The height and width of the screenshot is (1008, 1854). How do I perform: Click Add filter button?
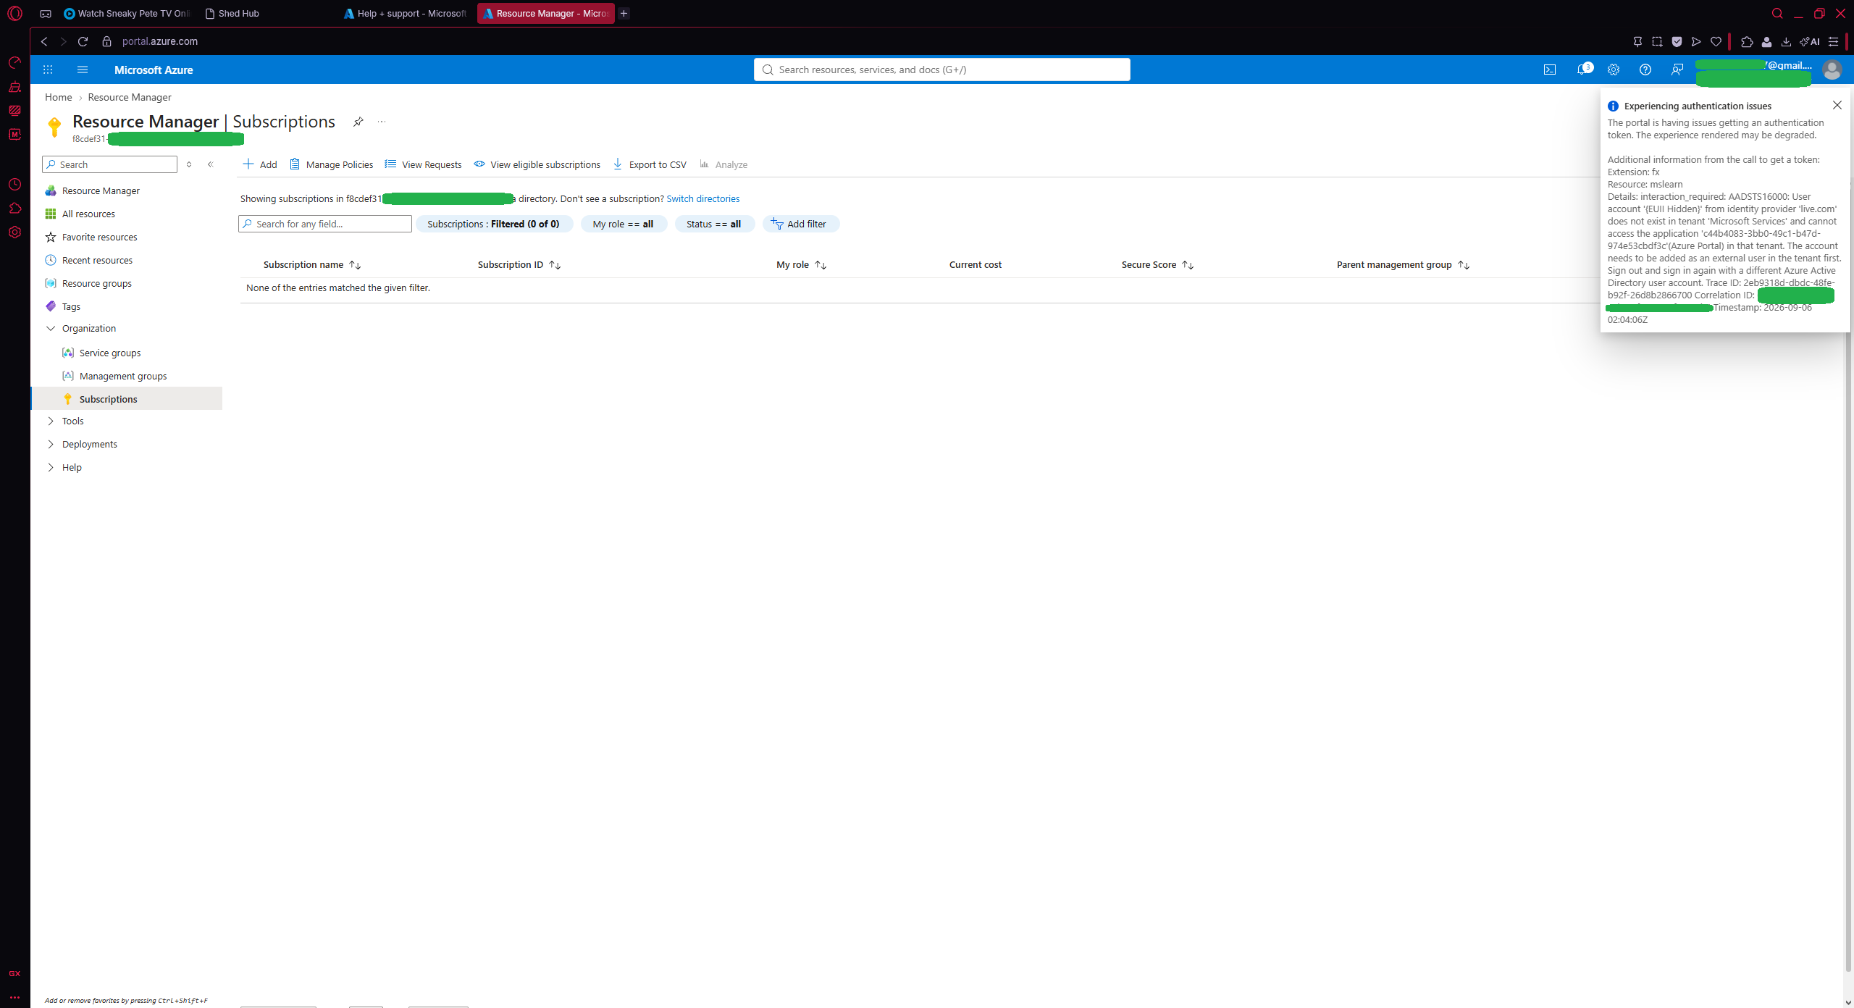(x=800, y=224)
